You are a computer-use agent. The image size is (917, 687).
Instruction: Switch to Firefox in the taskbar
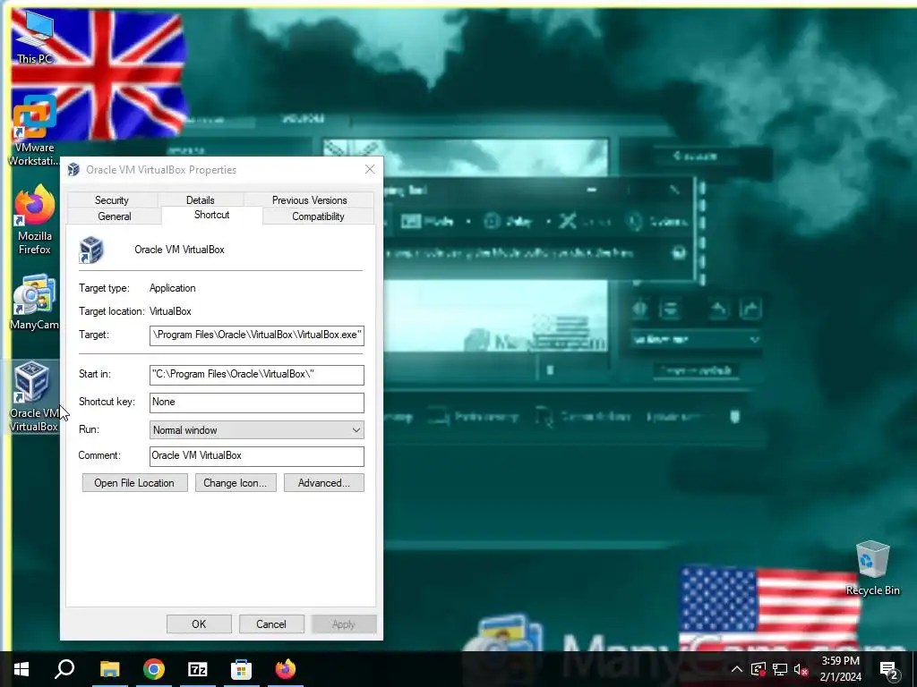point(286,669)
